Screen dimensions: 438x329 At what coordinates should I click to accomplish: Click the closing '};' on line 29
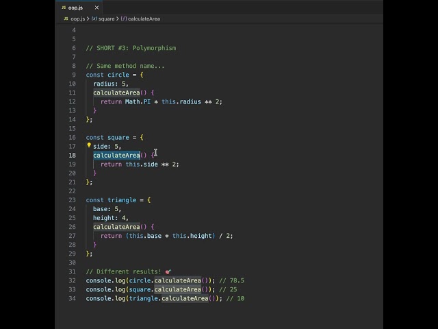pos(89,254)
